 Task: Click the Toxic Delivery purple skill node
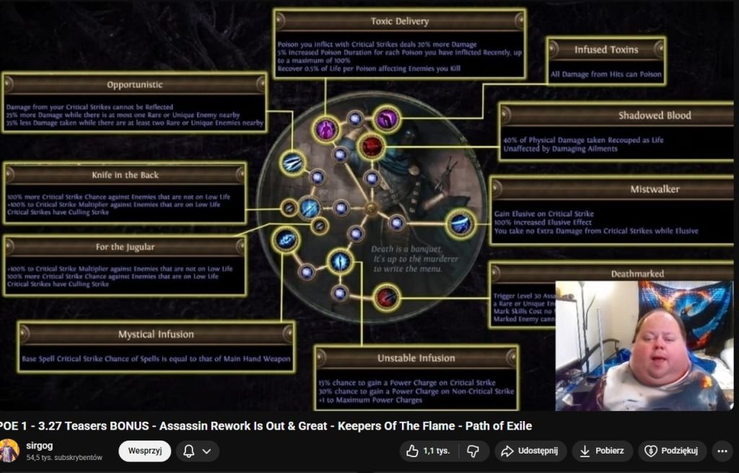325,128
